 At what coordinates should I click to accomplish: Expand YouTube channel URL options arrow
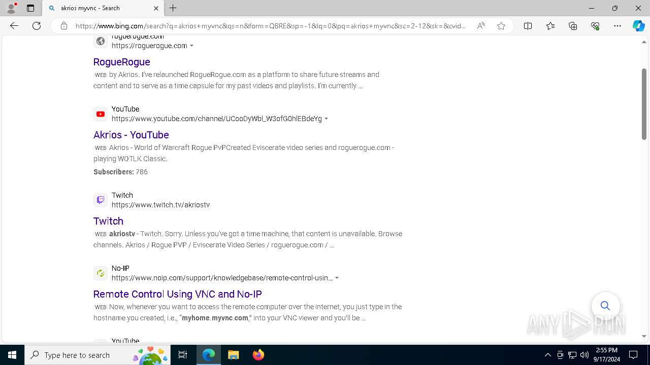pos(326,119)
